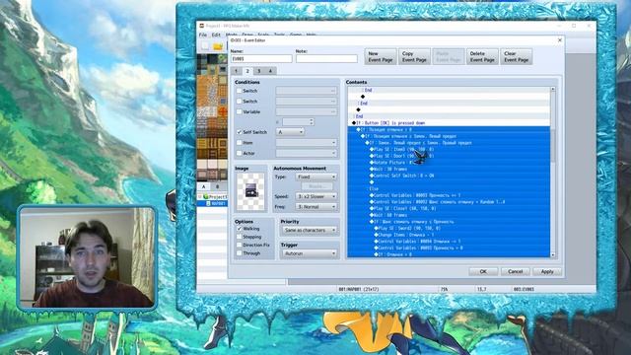Image resolution: width=631 pixels, height=355 pixels.
Task: Uncheck the Walking option
Action: [239, 229]
